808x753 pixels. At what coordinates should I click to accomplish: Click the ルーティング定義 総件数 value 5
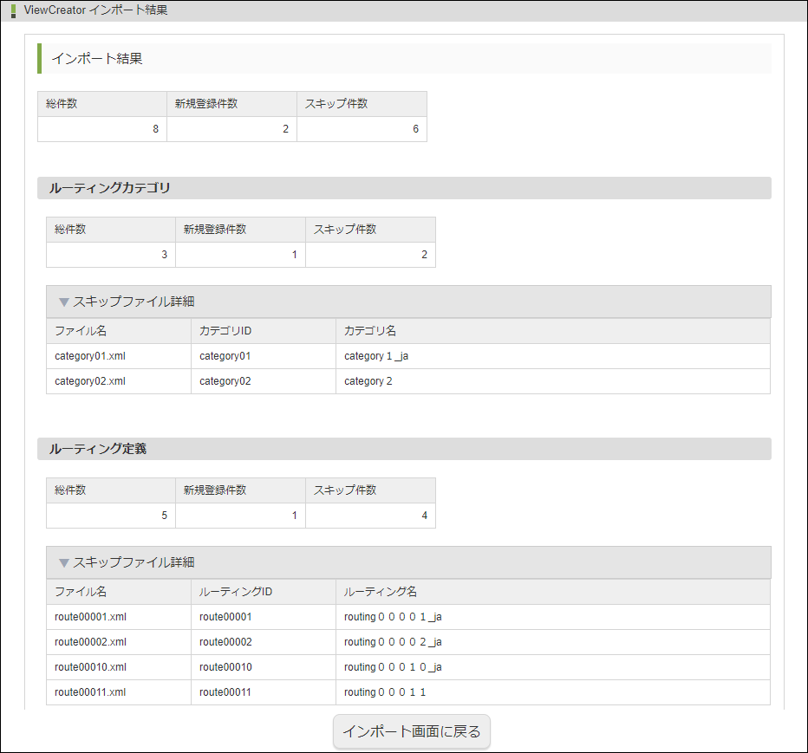coord(111,515)
